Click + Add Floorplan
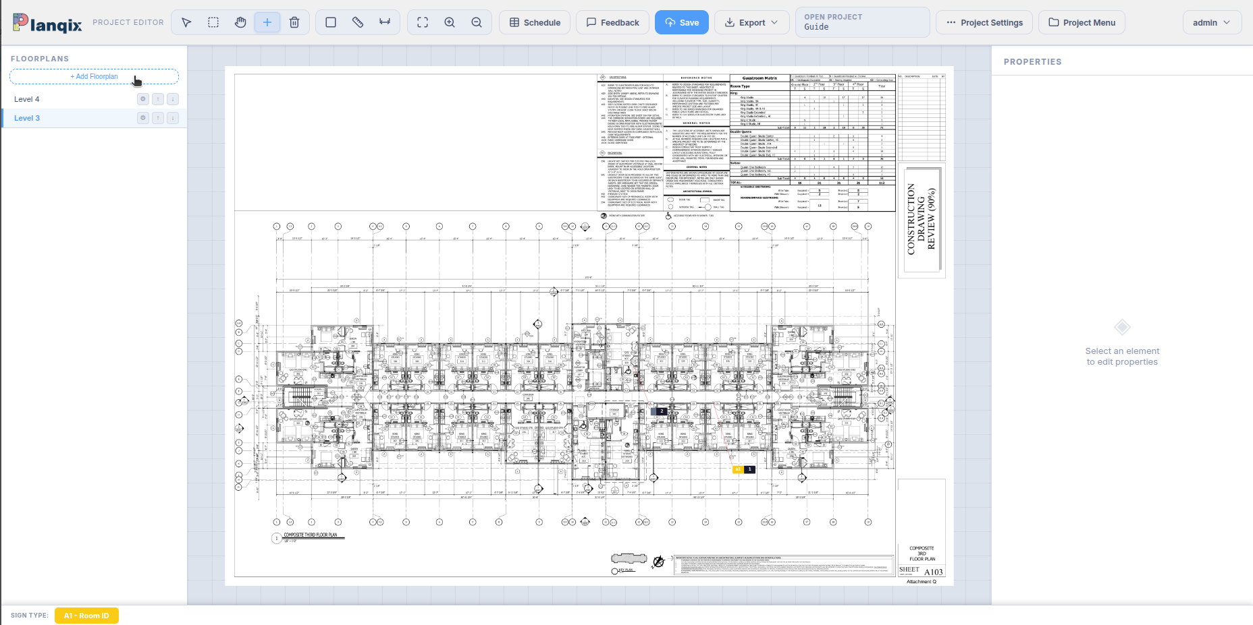The width and height of the screenshot is (1253, 625). click(94, 77)
